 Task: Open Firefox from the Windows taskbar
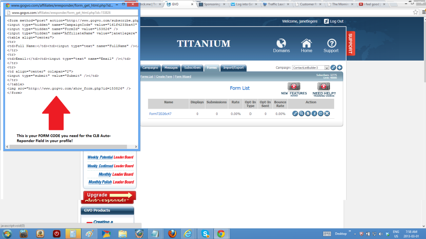pyautogui.click(x=172, y=233)
